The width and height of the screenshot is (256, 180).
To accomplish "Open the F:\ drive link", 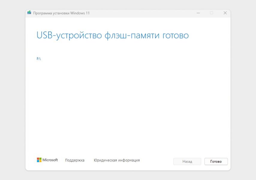I will pyautogui.click(x=39, y=59).
